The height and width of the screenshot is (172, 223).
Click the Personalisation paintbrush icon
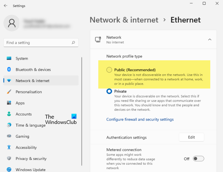point(9,92)
